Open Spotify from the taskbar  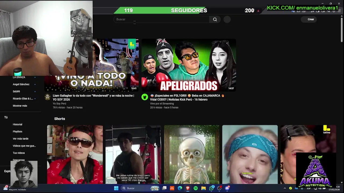pos(196,188)
